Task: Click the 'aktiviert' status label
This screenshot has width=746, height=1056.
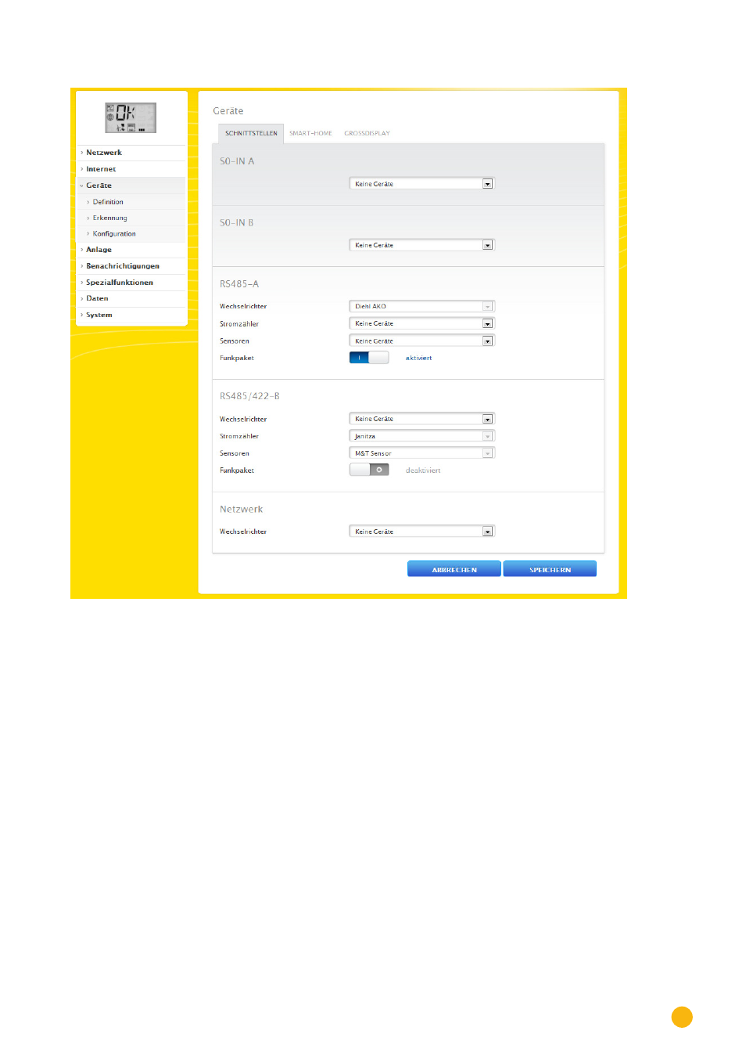Action: [x=418, y=358]
